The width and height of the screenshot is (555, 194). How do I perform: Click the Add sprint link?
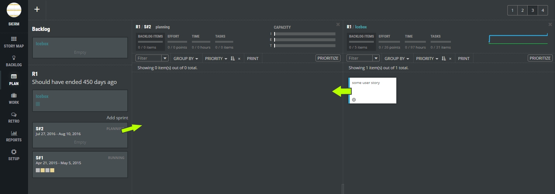pyautogui.click(x=117, y=118)
